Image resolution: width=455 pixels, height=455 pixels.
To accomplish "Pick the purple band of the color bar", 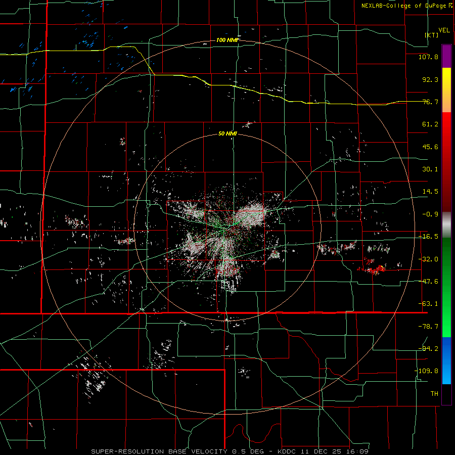I will click(446, 56).
